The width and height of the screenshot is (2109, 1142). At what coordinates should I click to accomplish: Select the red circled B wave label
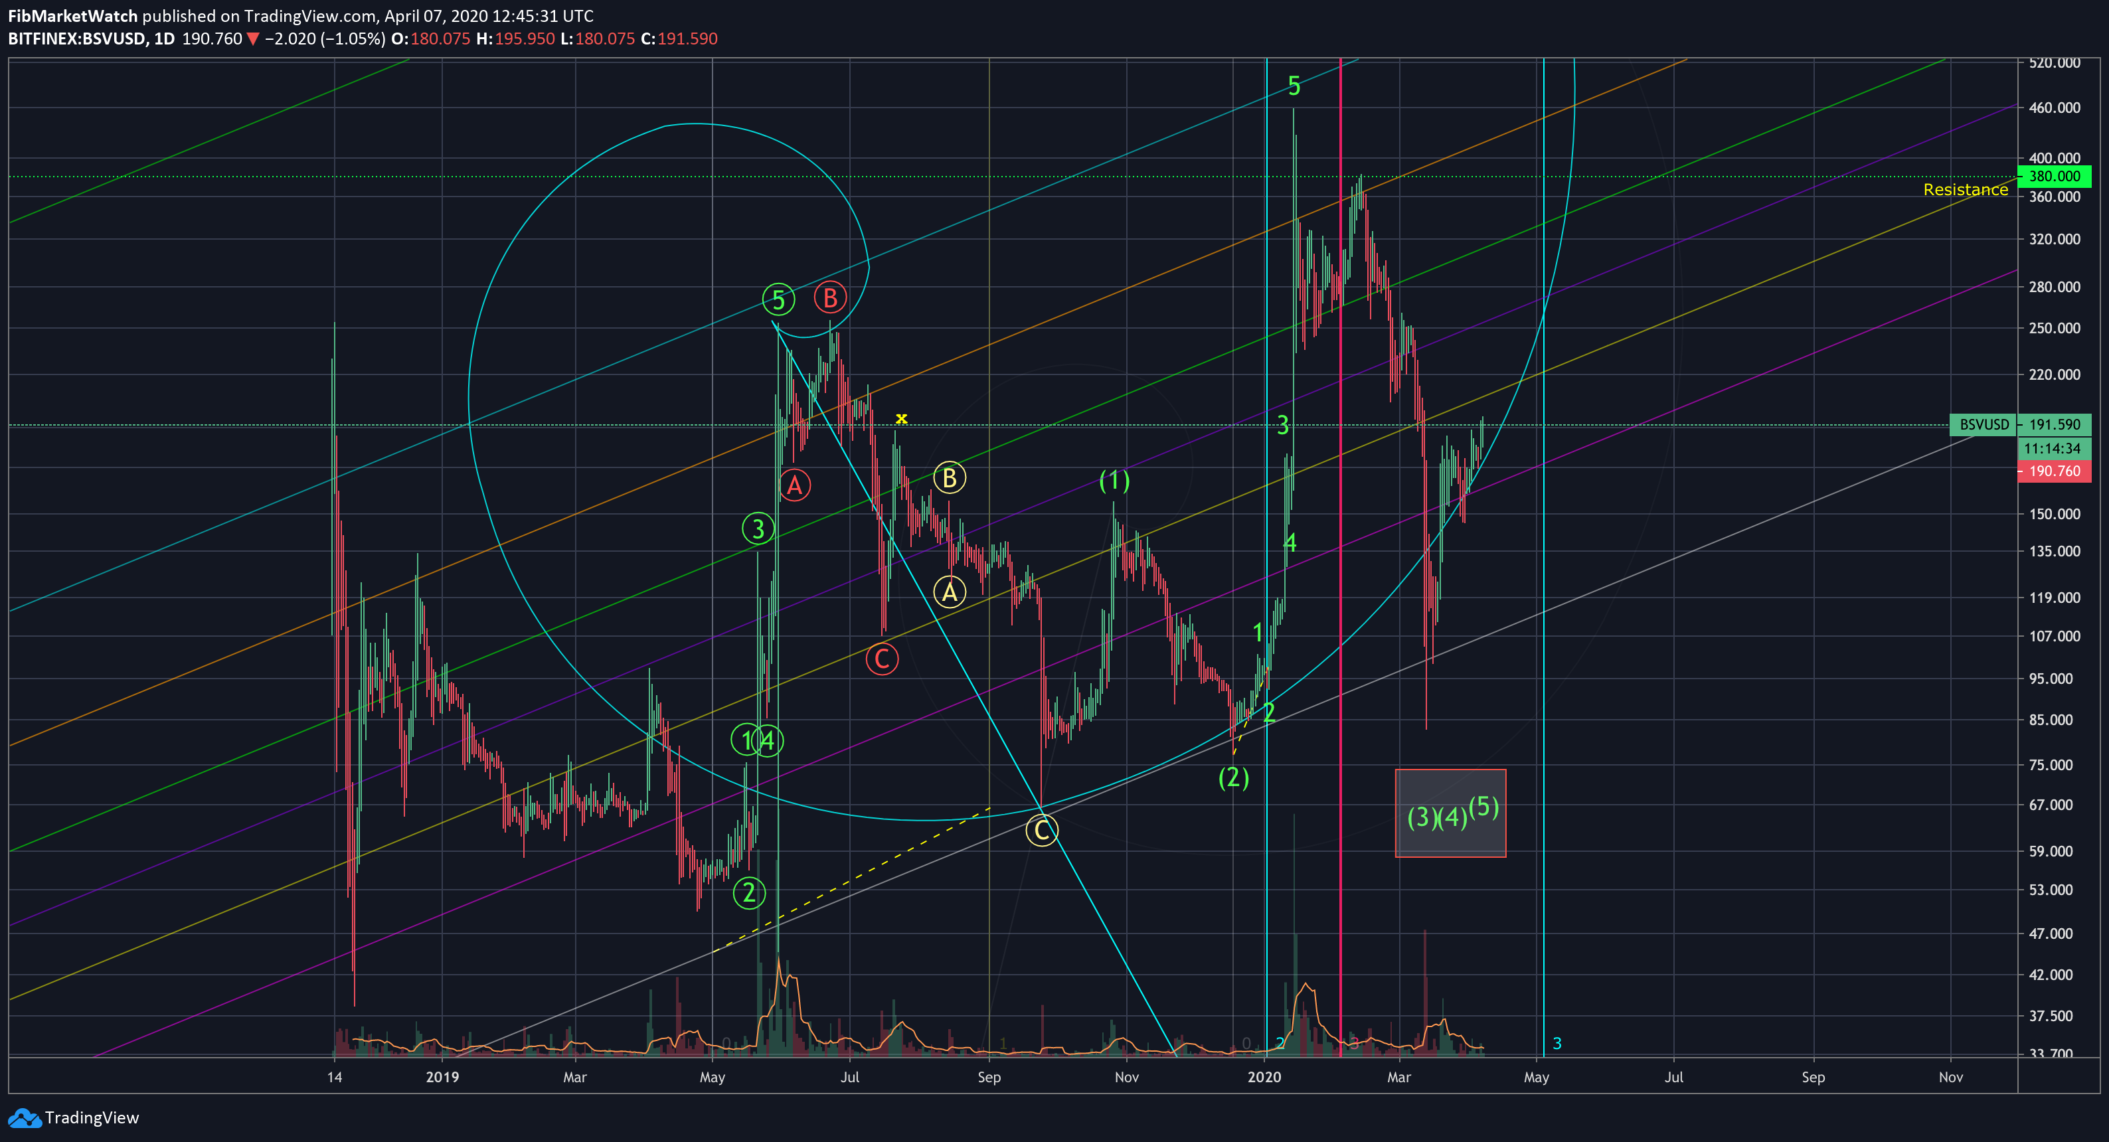(x=830, y=297)
